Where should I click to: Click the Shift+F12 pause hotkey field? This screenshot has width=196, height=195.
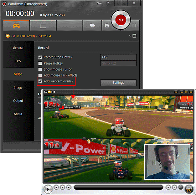[x=118, y=63]
